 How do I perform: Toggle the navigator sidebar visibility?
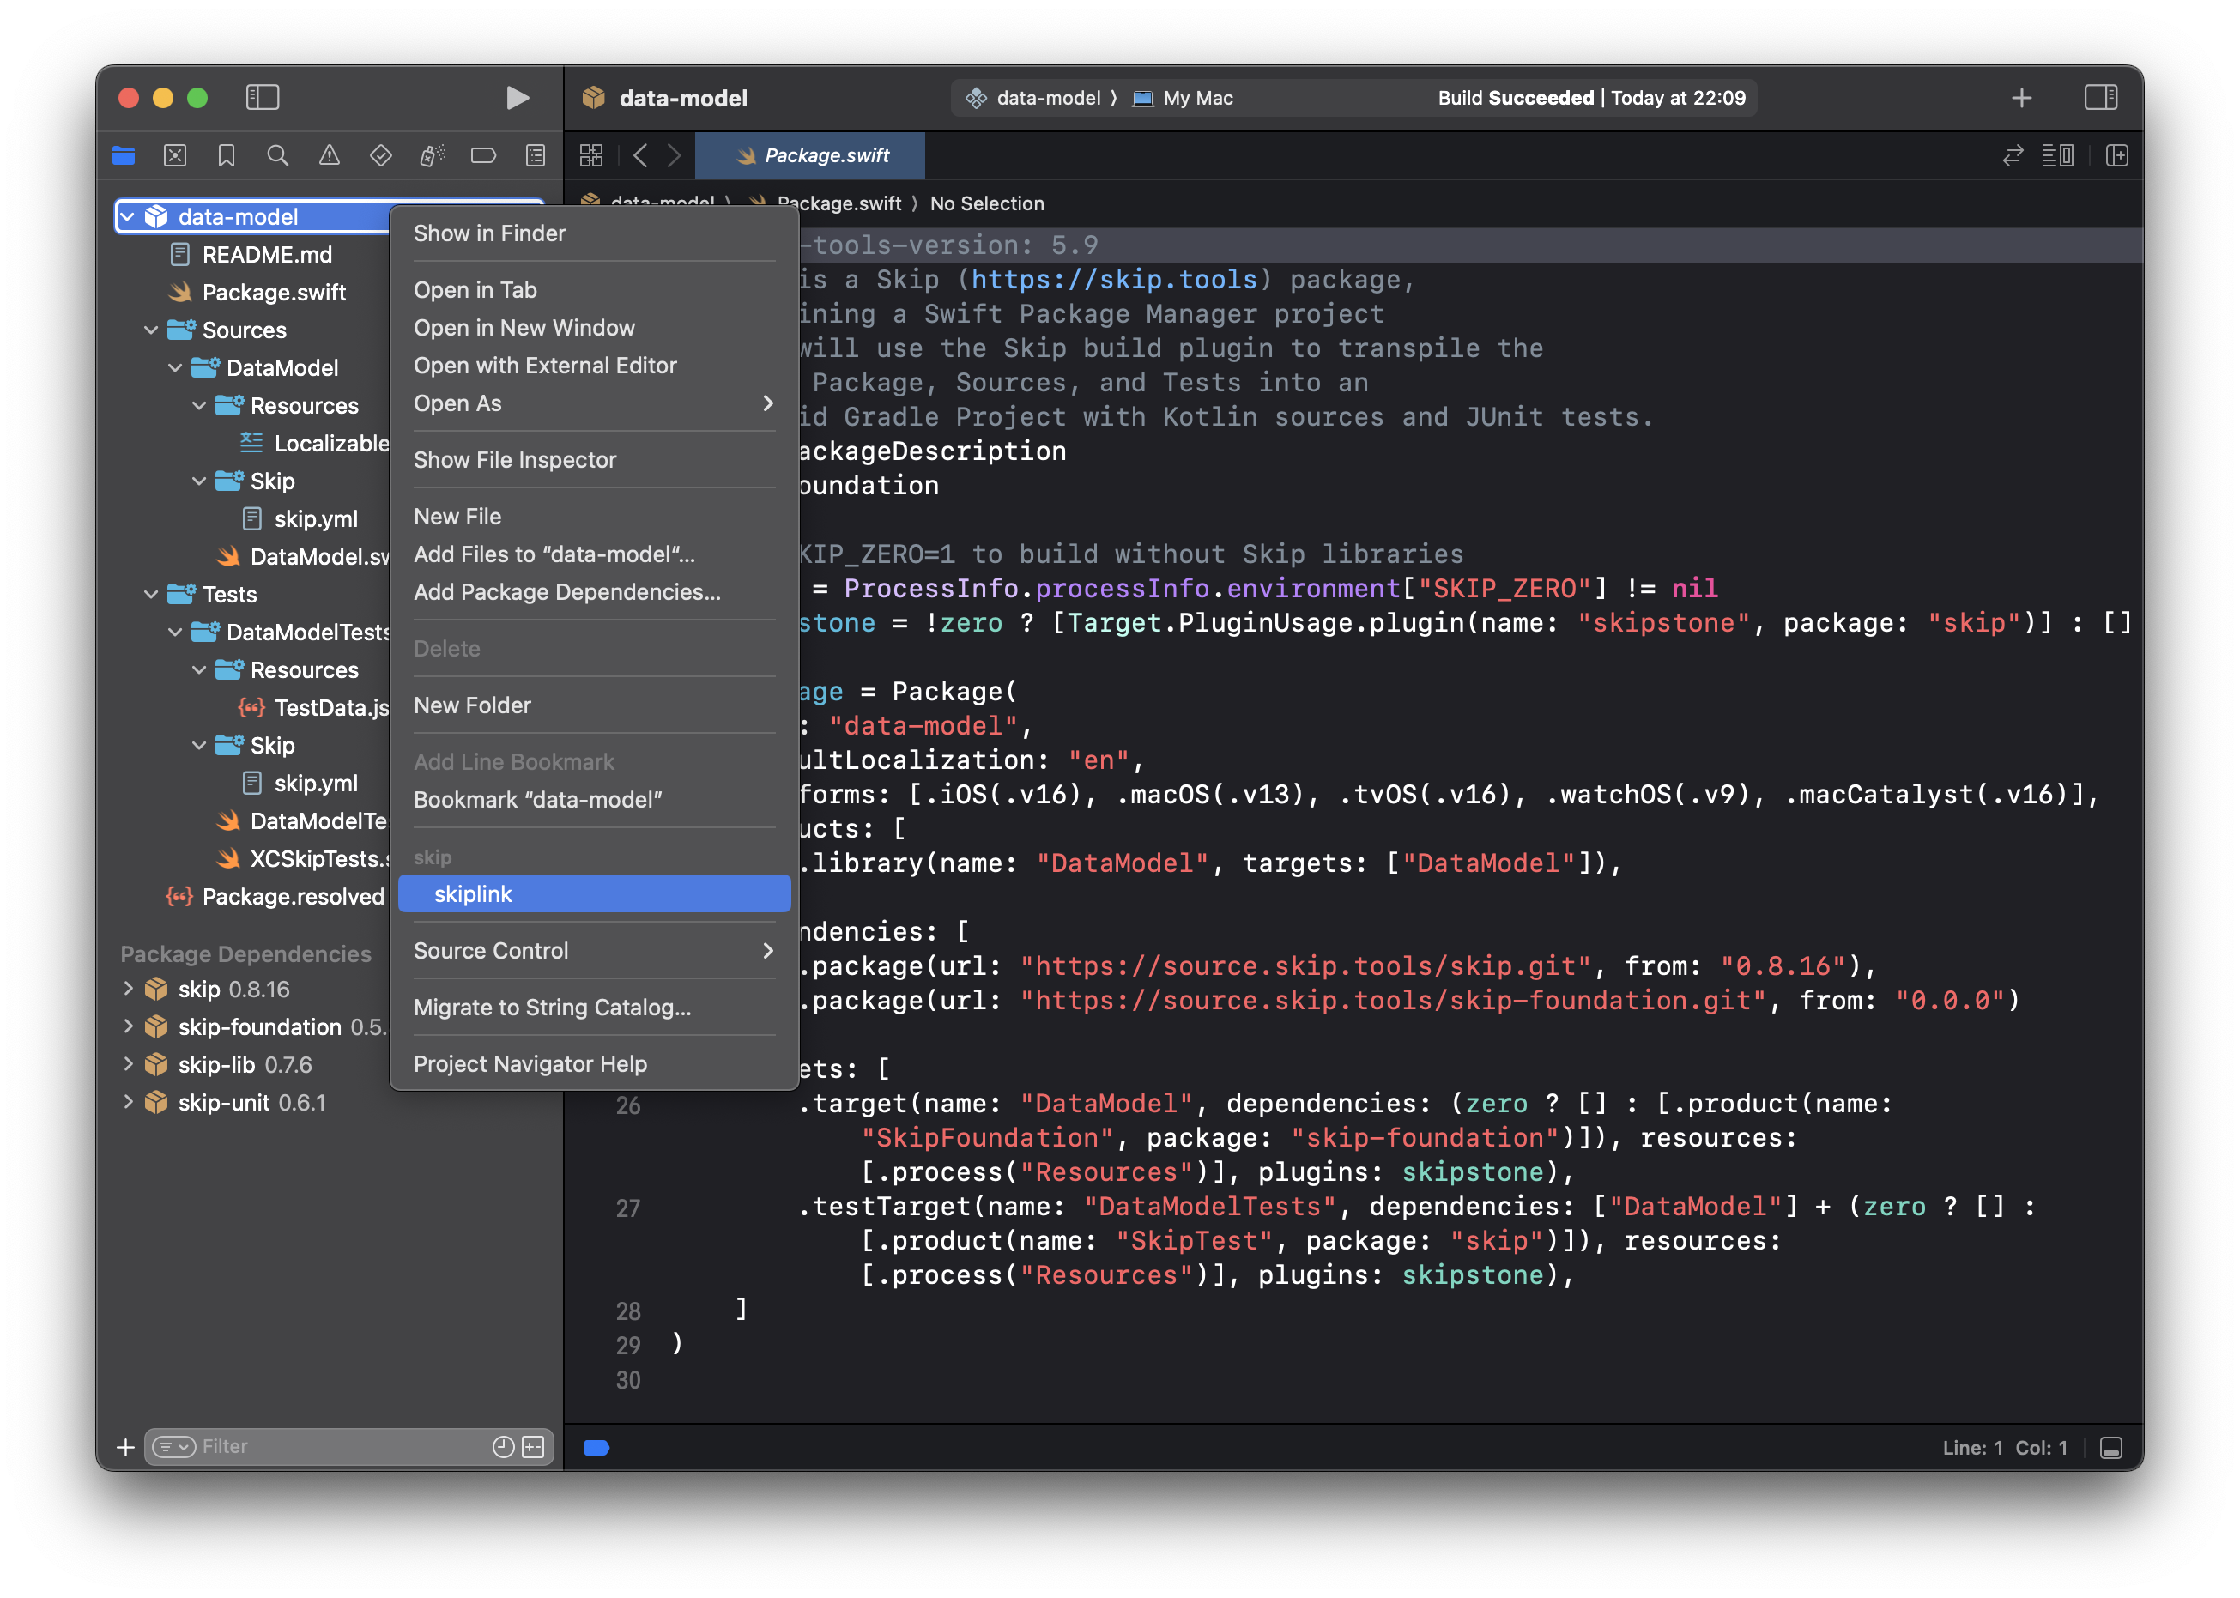pyautogui.click(x=262, y=98)
